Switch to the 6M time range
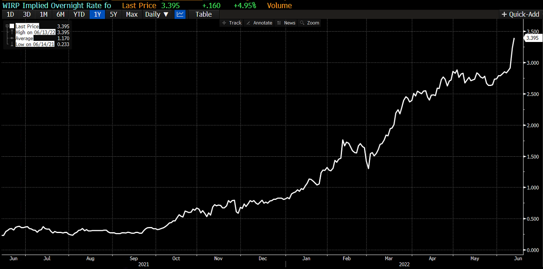Screen dimensions: 543x269 (60, 14)
